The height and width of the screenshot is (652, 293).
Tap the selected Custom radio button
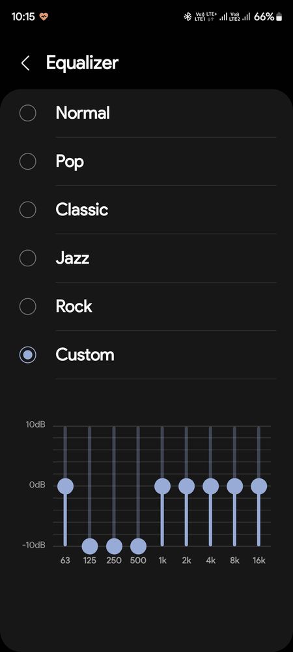[28, 354]
